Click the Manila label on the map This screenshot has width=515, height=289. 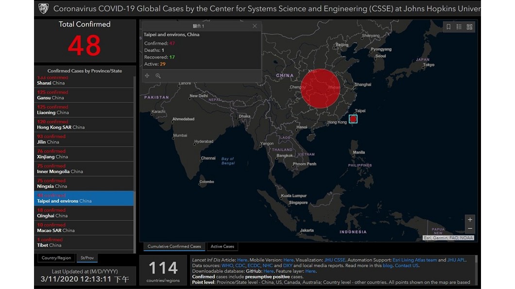coord(359,152)
